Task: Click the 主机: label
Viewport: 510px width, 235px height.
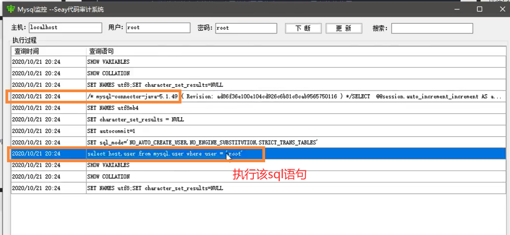Action: (19, 28)
